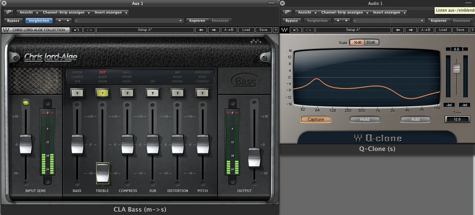Redo in CLA Bass toolbar
Viewport: 475px width, 215px height.
[89, 30]
